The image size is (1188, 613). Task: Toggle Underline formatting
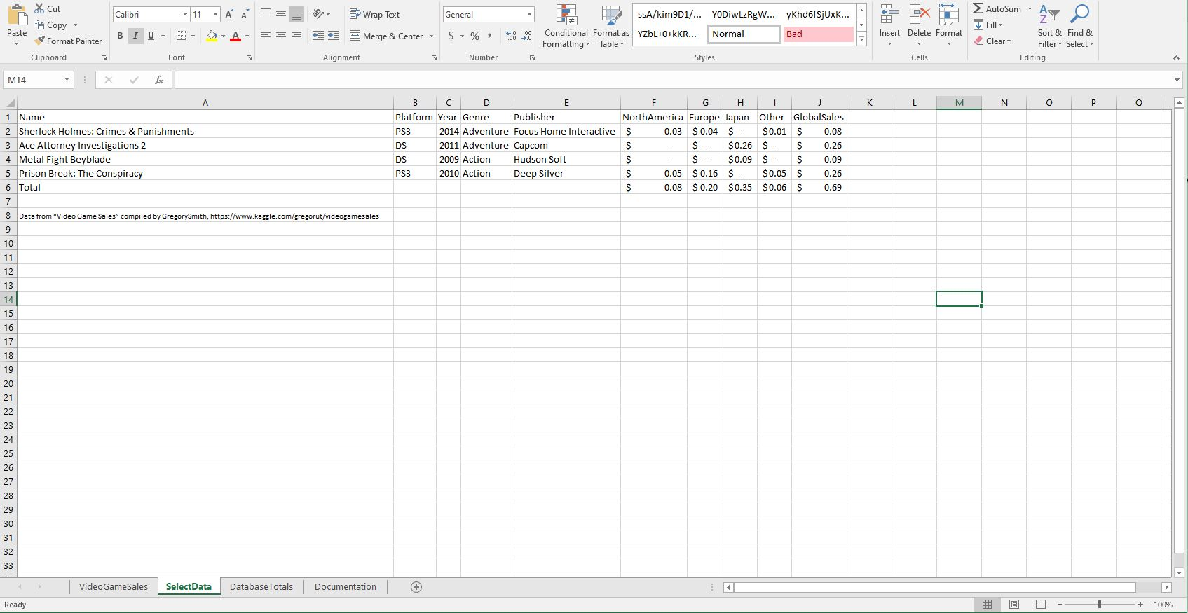(151, 36)
